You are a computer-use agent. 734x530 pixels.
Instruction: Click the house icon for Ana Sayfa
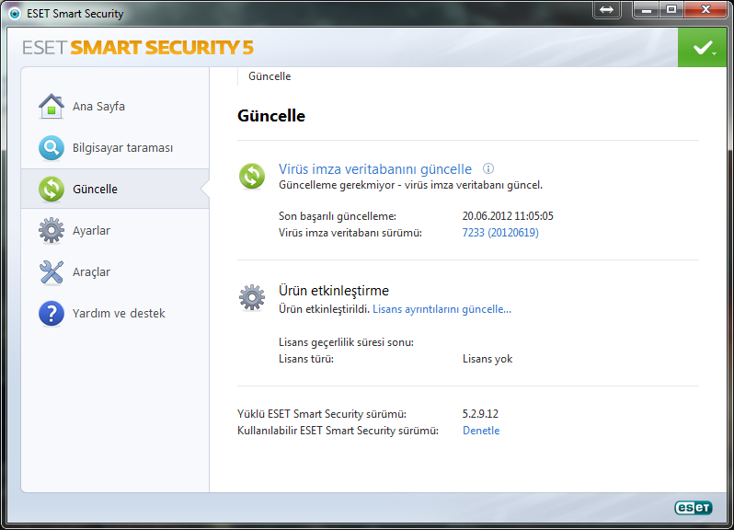pyautogui.click(x=52, y=107)
